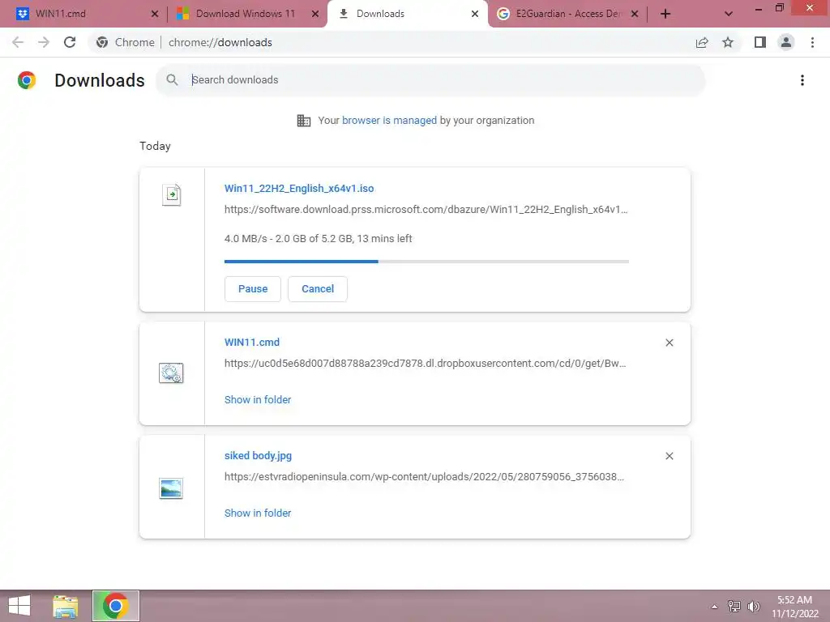This screenshot has height=622, width=830.
Task: Open the clock showing 5:52 AM
Action: [794, 607]
